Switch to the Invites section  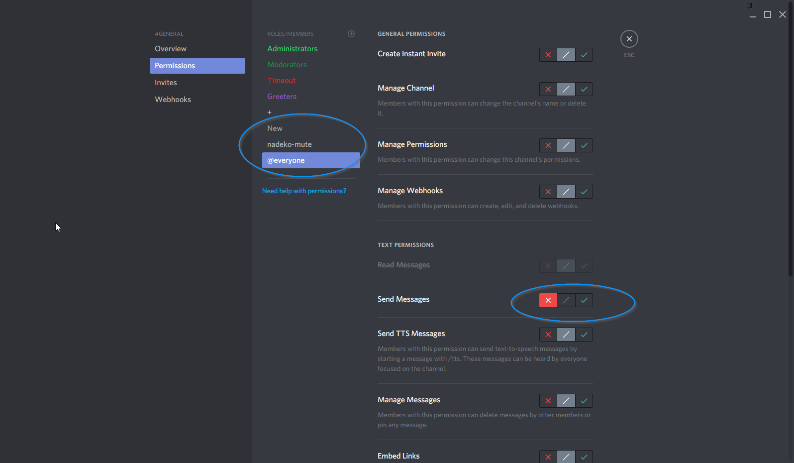[166, 83]
